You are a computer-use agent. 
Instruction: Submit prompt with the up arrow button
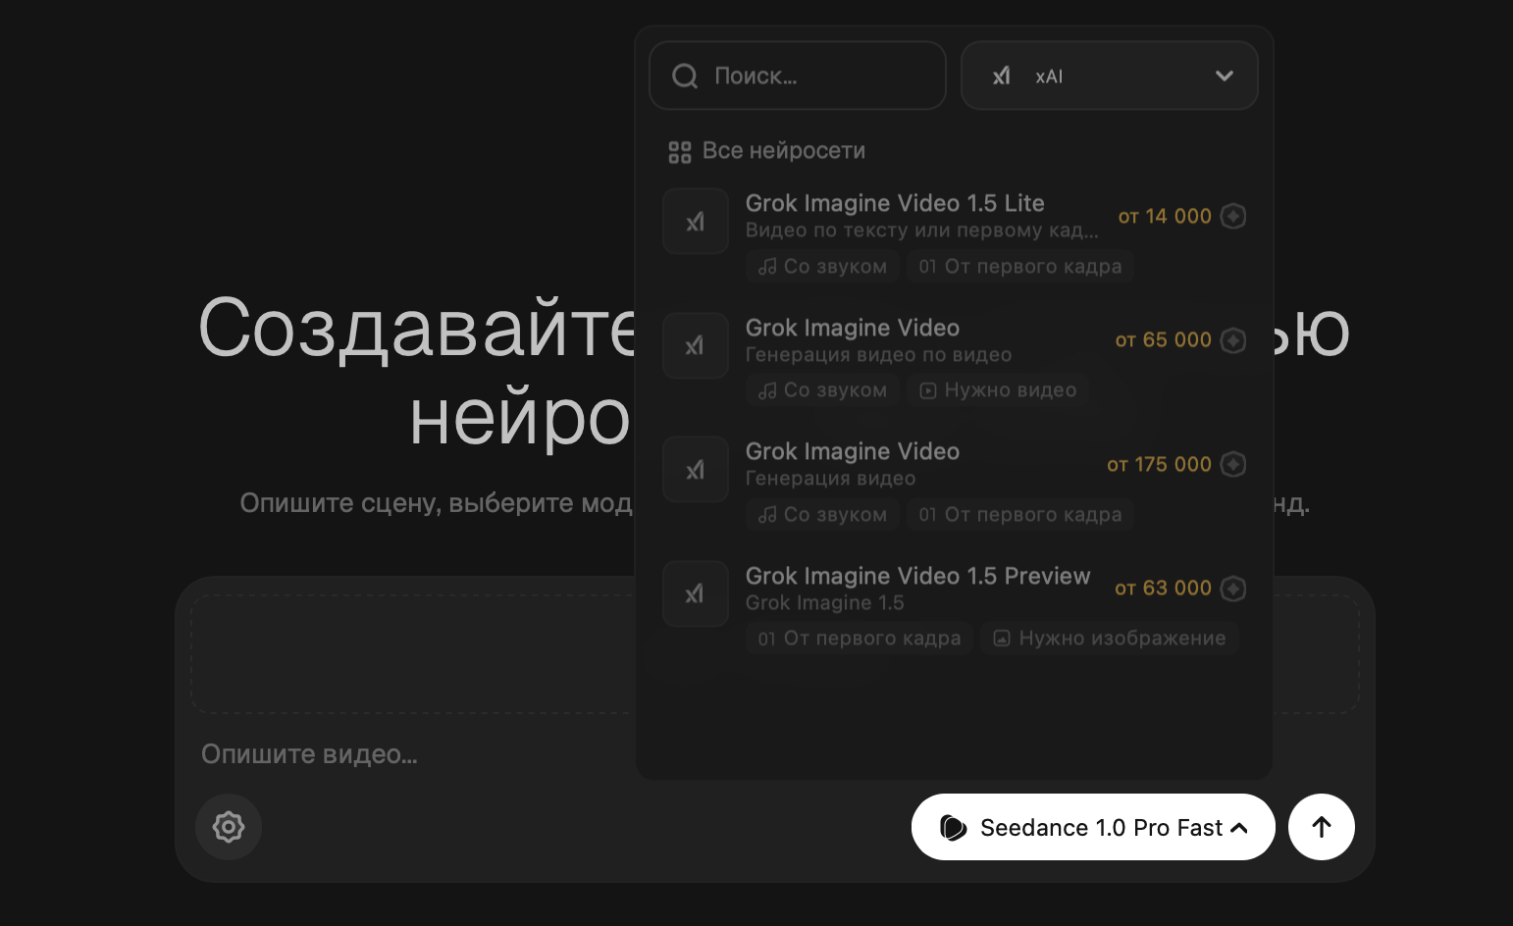pyautogui.click(x=1322, y=827)
